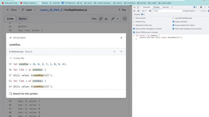Screen dimensions: 209x117
Task: Show the console sidebar icon
Action: click(x=134, y=11)
